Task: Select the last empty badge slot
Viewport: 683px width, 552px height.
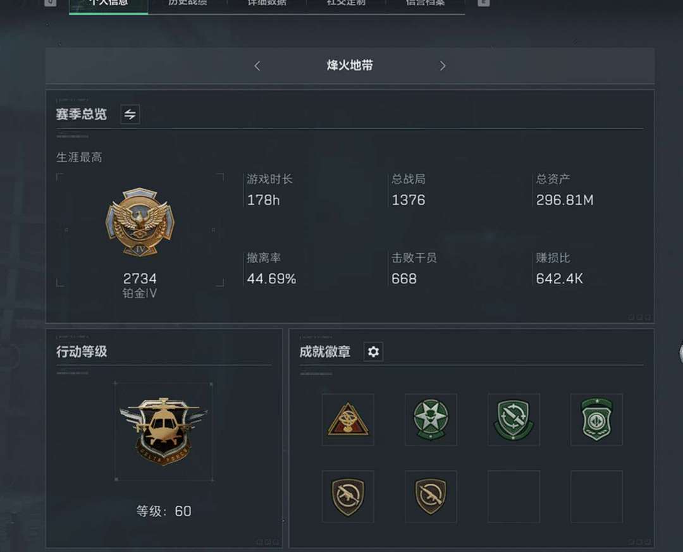Action: tap(597, 496)
